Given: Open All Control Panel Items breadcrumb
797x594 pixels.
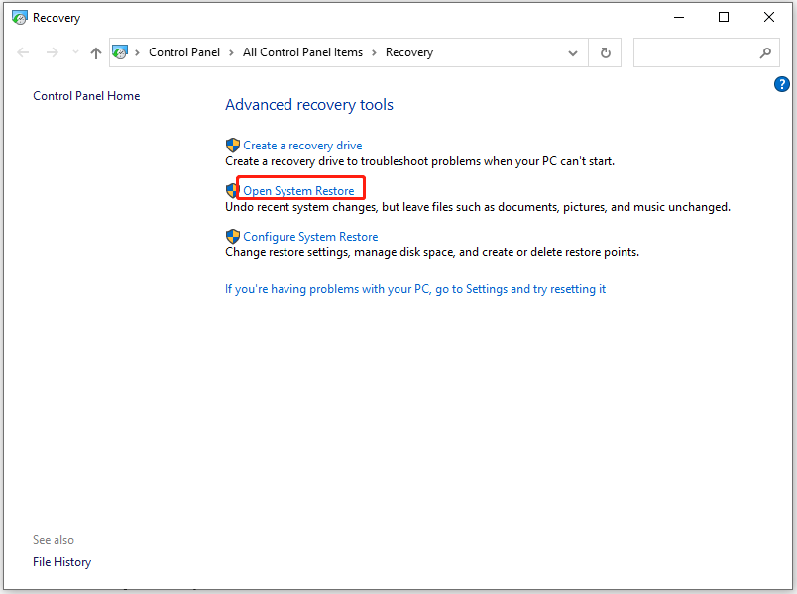Looking at the screenshot, I should tap(302, 52).
